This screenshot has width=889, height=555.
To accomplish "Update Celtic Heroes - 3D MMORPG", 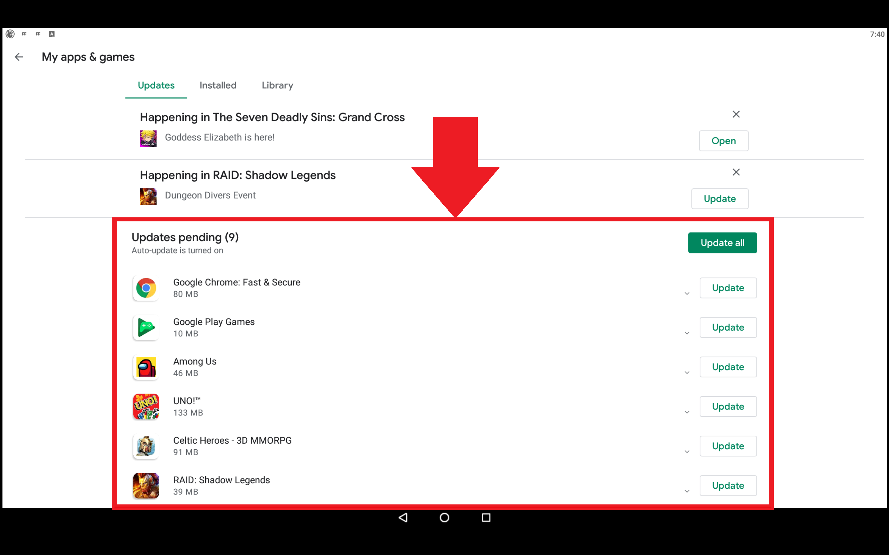I will click(x=728, y=446).
